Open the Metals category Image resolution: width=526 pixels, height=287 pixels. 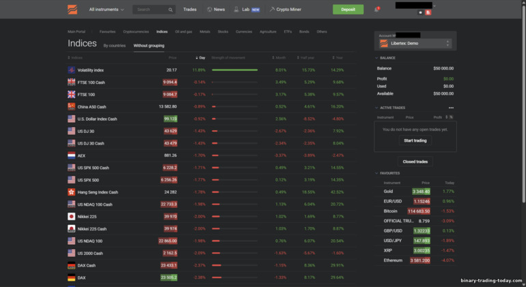pos(205,31)
